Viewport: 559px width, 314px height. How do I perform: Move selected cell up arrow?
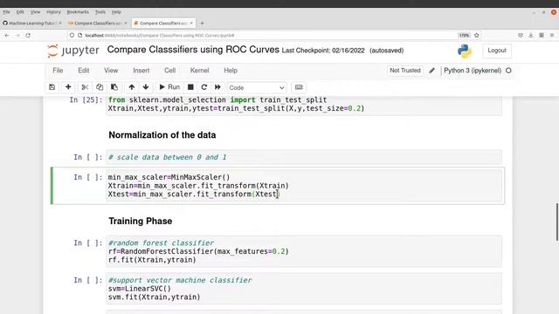(x=132, y=87)
